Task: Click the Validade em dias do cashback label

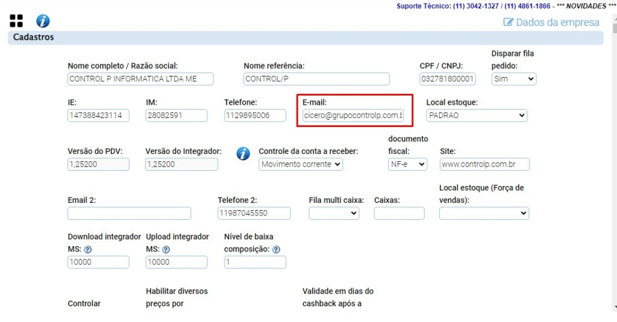Action: (338, 297)
